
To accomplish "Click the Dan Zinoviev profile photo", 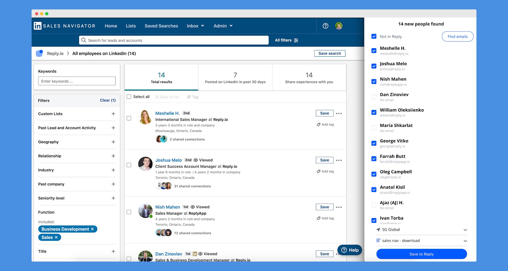I will (x=145, y=256).
